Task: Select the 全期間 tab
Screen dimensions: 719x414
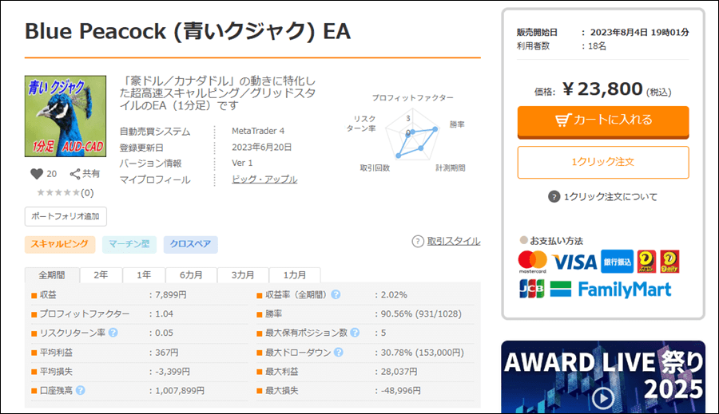Action: coord(52,274)
